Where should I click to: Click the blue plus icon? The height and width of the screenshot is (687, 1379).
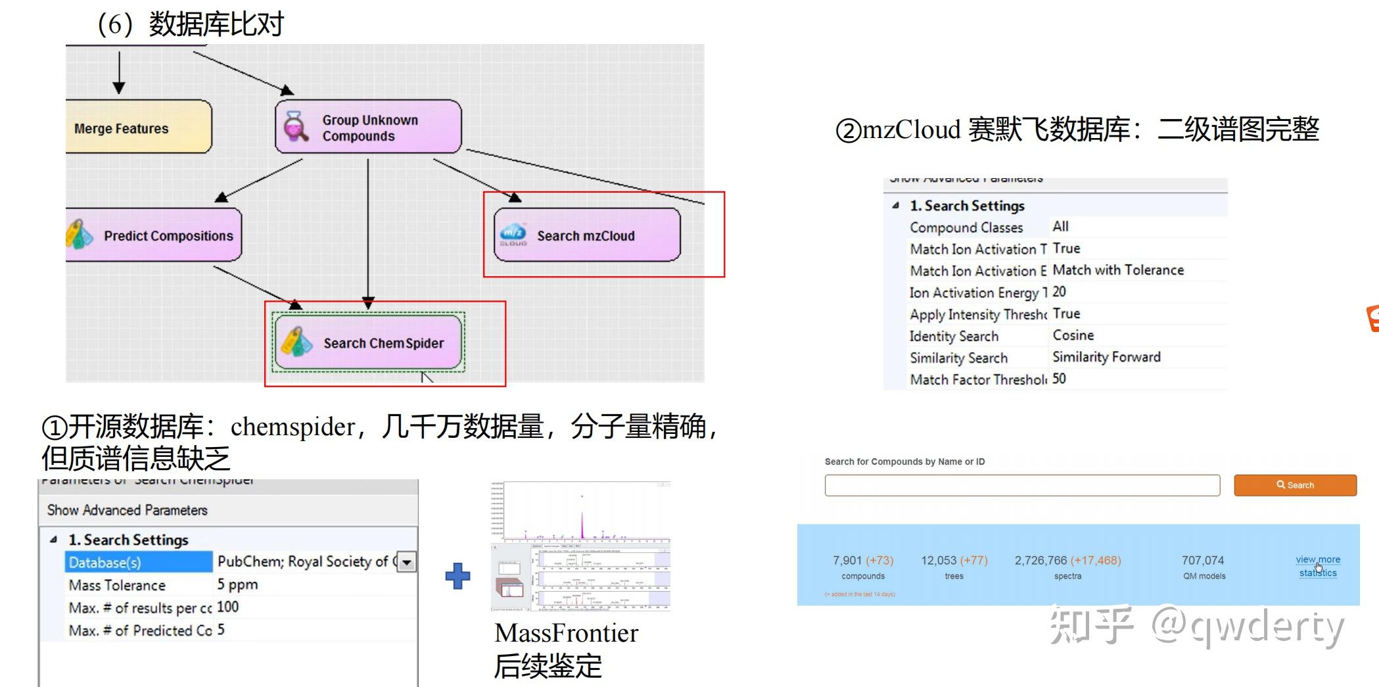[x=456, y=575]
